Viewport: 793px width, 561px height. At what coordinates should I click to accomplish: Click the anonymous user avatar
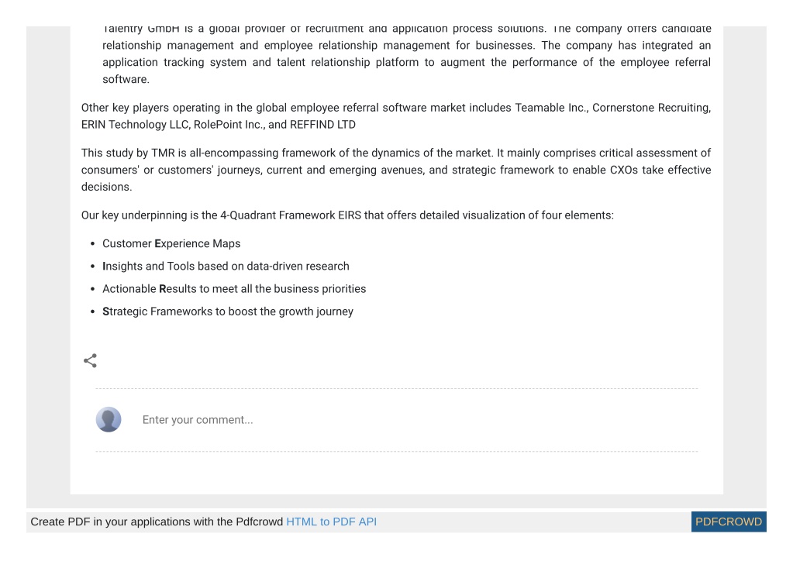[x=109, y=419]
